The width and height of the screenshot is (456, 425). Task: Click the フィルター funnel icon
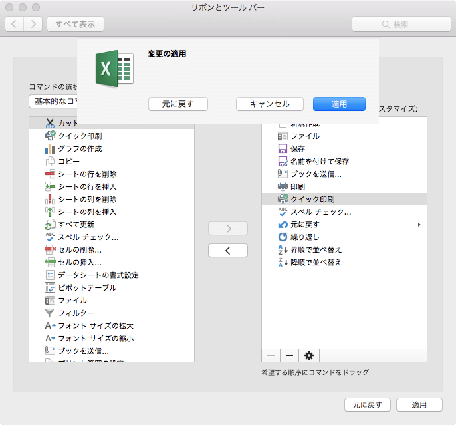50,313
